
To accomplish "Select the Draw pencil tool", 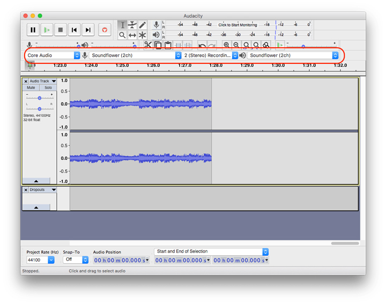I will point(143,25).
